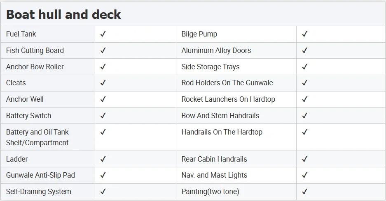Click the Cleats row checkmark
This screenshot has width=386, height=201.
click(x=103, y=83)
